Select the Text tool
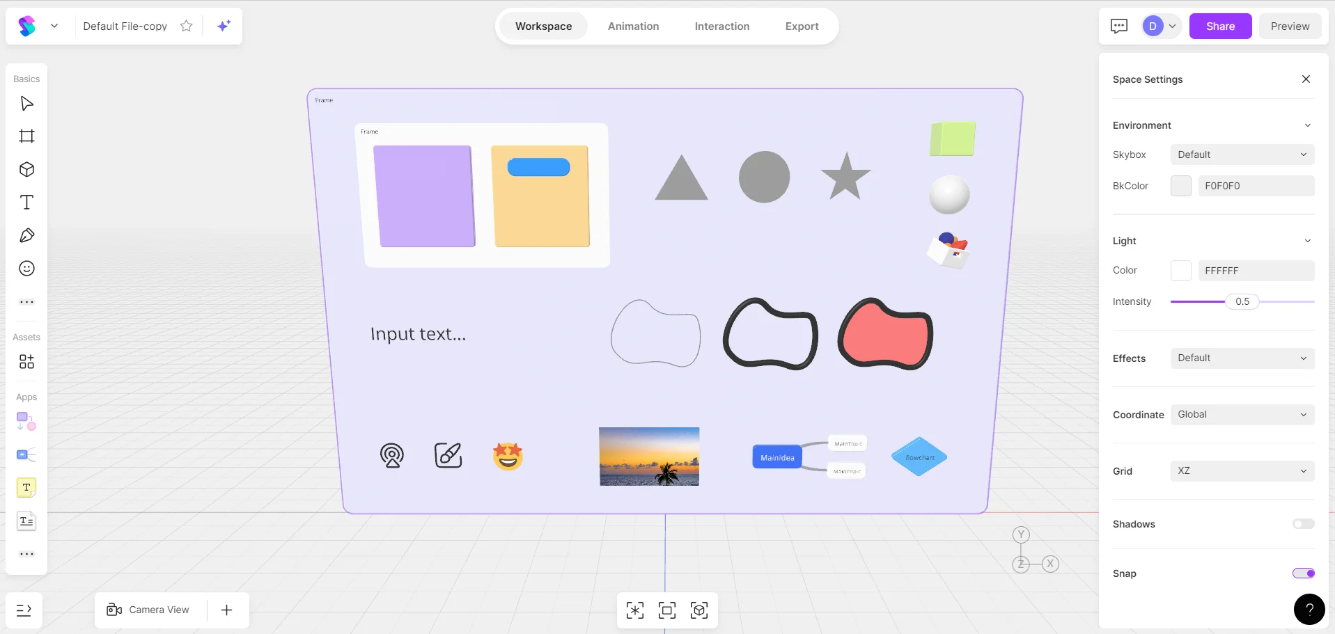1335x634 pixels. tap(26, 203)
